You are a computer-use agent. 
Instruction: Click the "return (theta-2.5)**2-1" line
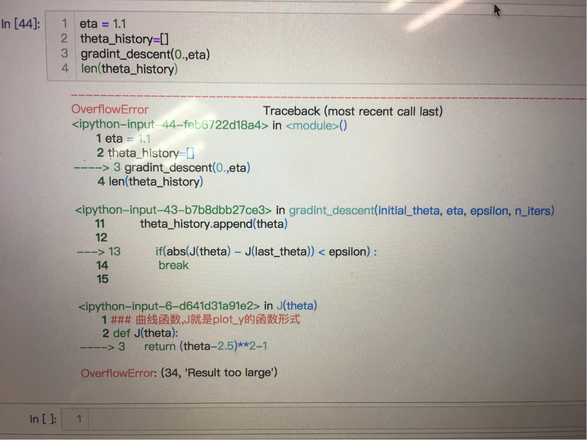(206, 346)
